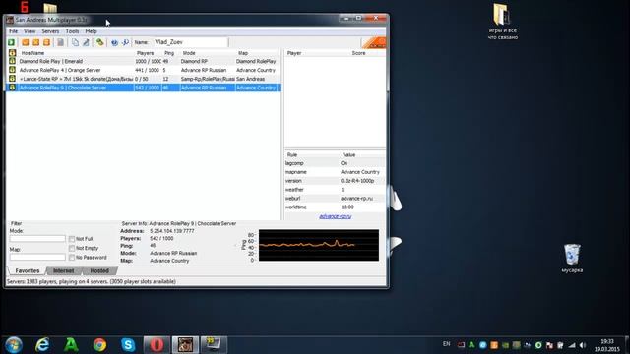Screen dimensions: 630x354
Task: Open the File menu
Action: pos(13,31)
